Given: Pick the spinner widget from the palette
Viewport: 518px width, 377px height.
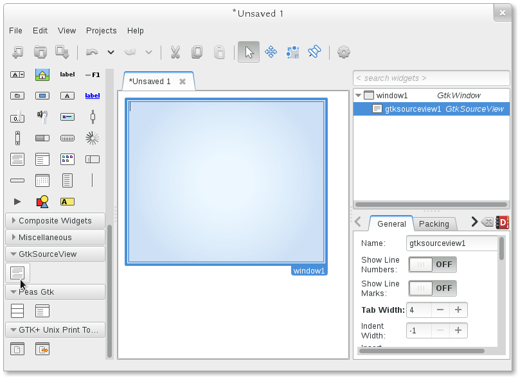Looking at the screenshot, I should coord(93,138).
